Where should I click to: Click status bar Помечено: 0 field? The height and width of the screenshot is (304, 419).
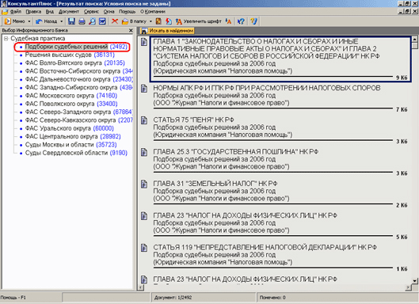337,298
